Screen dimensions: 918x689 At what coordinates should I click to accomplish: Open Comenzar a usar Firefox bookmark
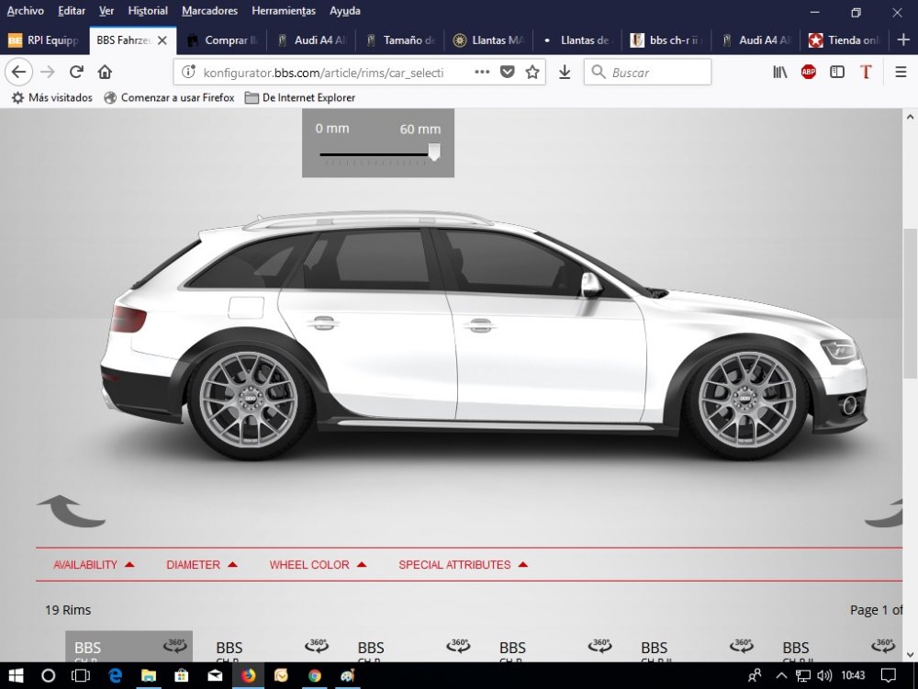(169, 98)
